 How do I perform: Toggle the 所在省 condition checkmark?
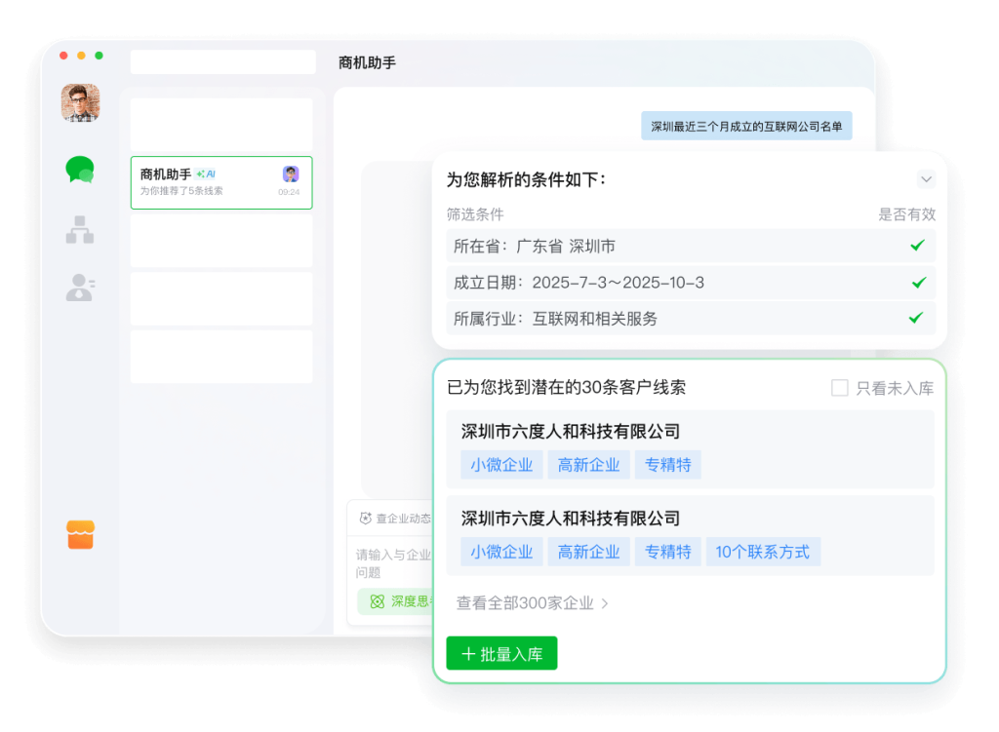pos(917,246)
